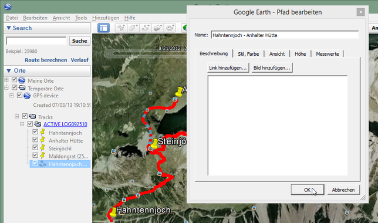
Task: Select the Add Image Overlay toolbar icon
Action: point(158,28)
